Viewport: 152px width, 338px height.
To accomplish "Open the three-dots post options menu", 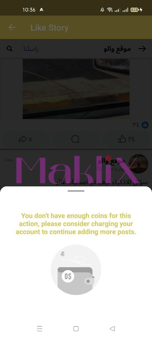I will click(9, 160).
